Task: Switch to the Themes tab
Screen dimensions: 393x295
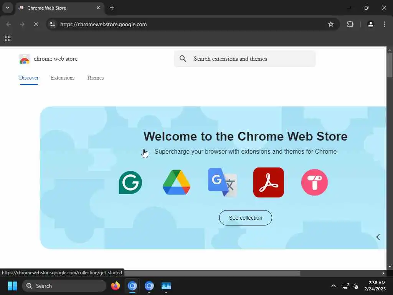Action: [x=95, y=78]
